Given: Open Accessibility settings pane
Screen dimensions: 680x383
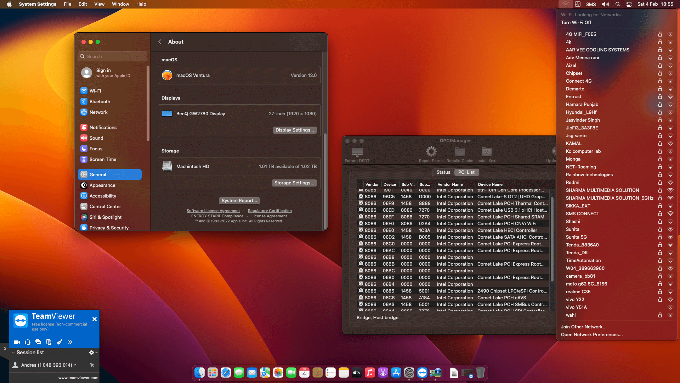Looking at the screenshot, I should [110, 196].
